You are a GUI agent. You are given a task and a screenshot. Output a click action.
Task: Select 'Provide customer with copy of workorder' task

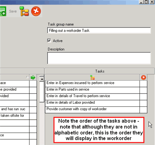pyautogui.click(x=92, y=110)
